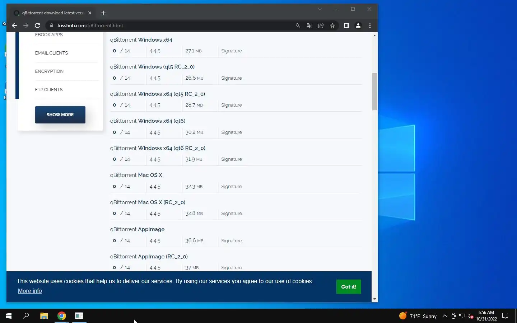The width and height of the screenshot is (517, 323).
Task: Download qBittorrent Windows x64 (qt6)
Action: [148, 121]
